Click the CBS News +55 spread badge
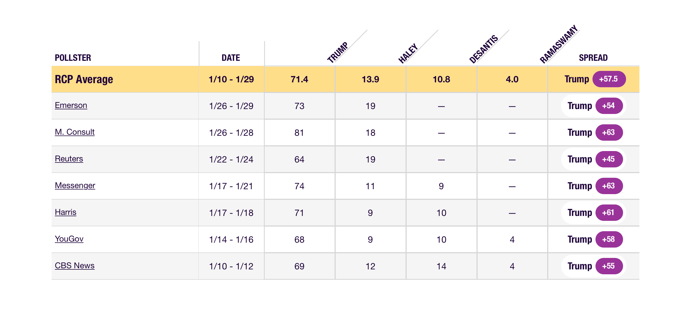Screen dimensions: 691x319 [609, 266]
